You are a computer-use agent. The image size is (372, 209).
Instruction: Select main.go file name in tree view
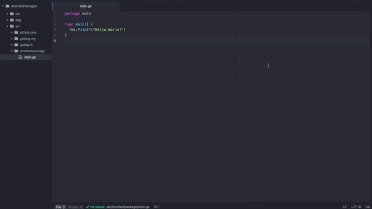click(x=30, y=57)
